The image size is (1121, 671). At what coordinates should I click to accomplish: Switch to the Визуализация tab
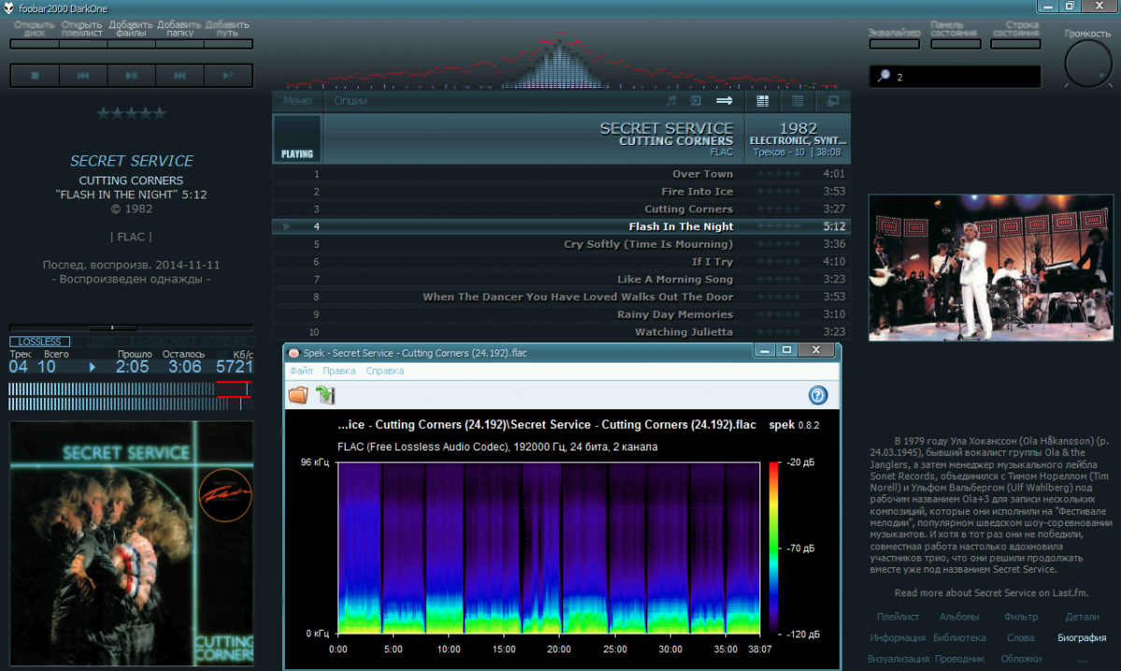[898, 659]
